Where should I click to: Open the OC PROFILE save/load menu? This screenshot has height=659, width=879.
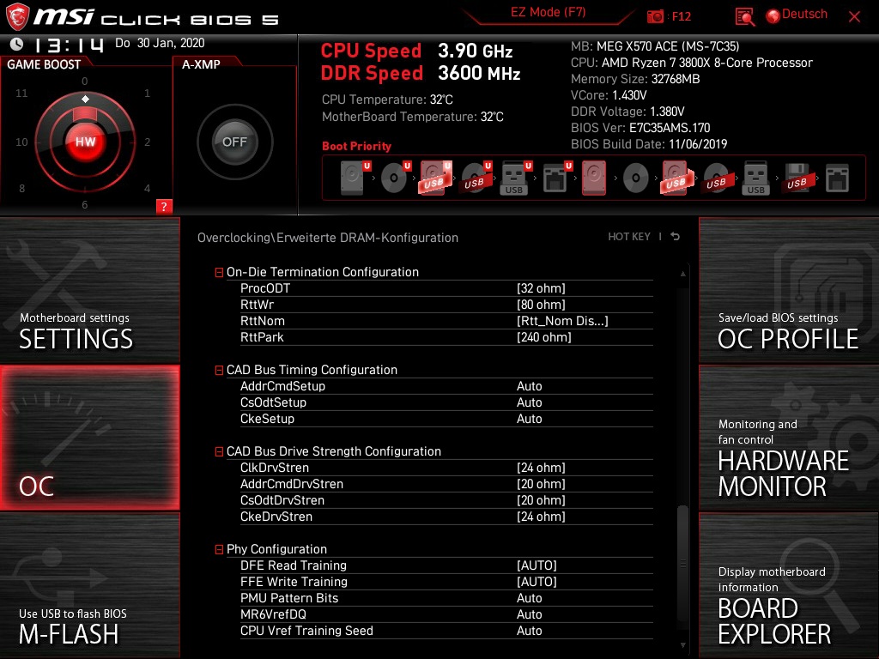(789, 290)
